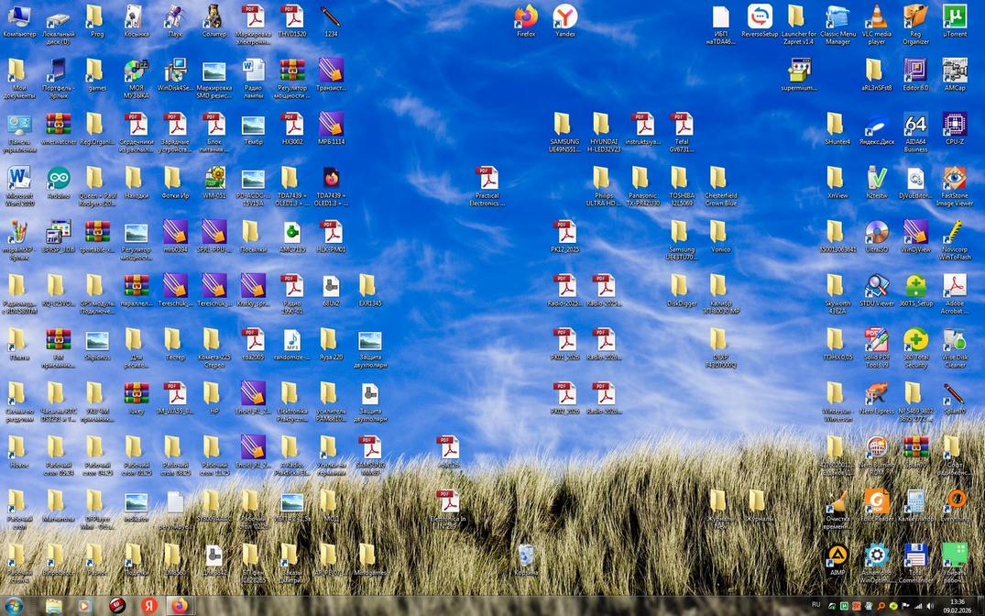
Task: Select the Recycle Bin (Корзина) icon
Action: click(526, 556)
